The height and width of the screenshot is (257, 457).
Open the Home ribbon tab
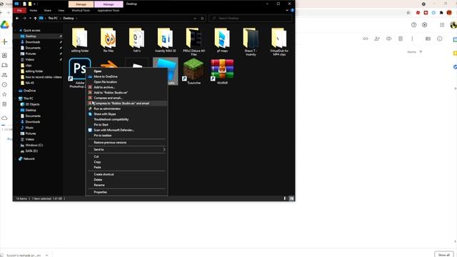coord(34,10)
